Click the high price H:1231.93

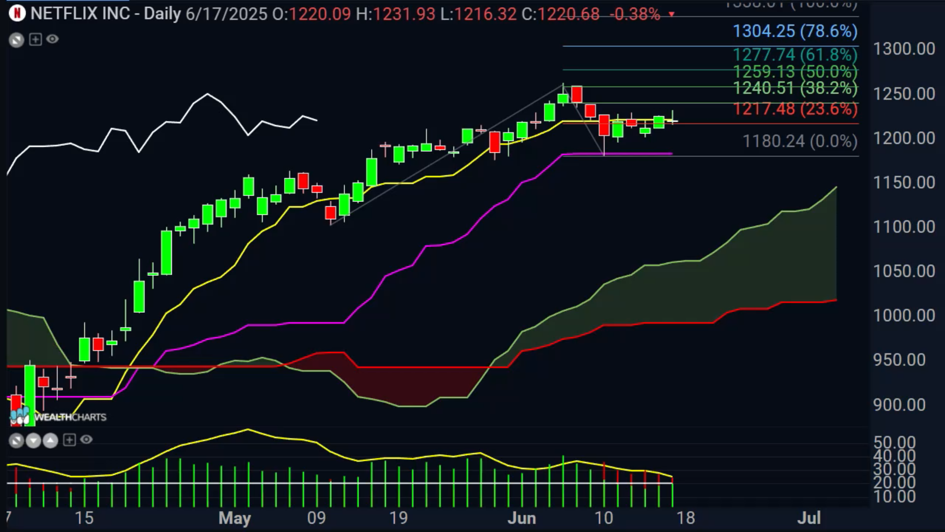pyautogui.click(x=396, y=14)
